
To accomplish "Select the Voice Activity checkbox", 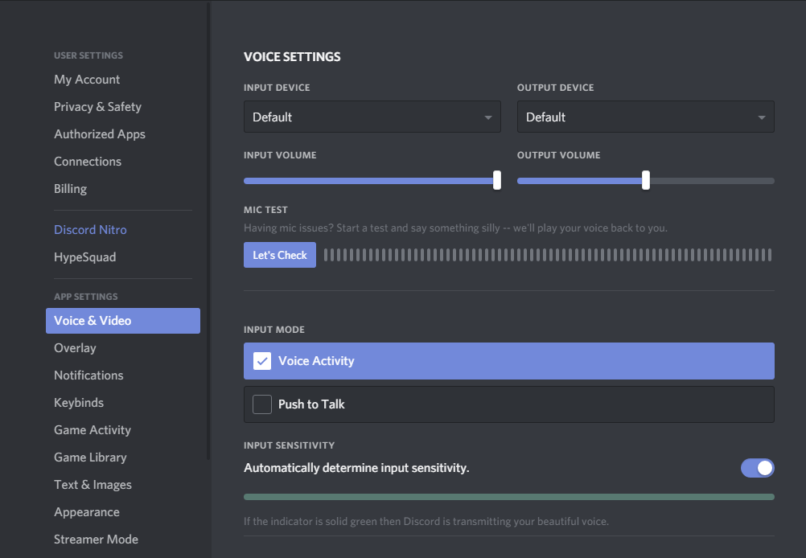I will coord(262,361).
